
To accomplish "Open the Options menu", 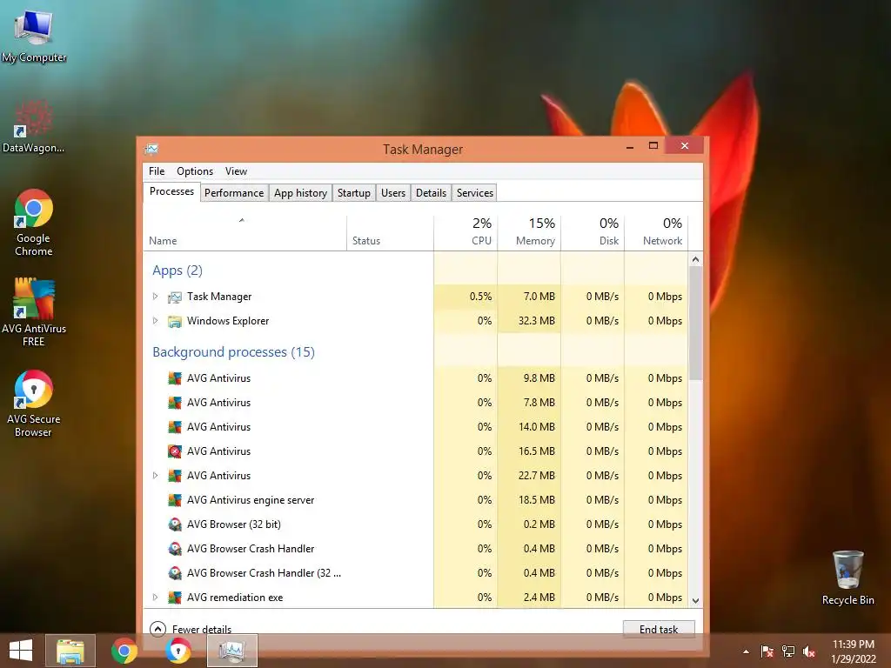I will click(x=195, y=171).
